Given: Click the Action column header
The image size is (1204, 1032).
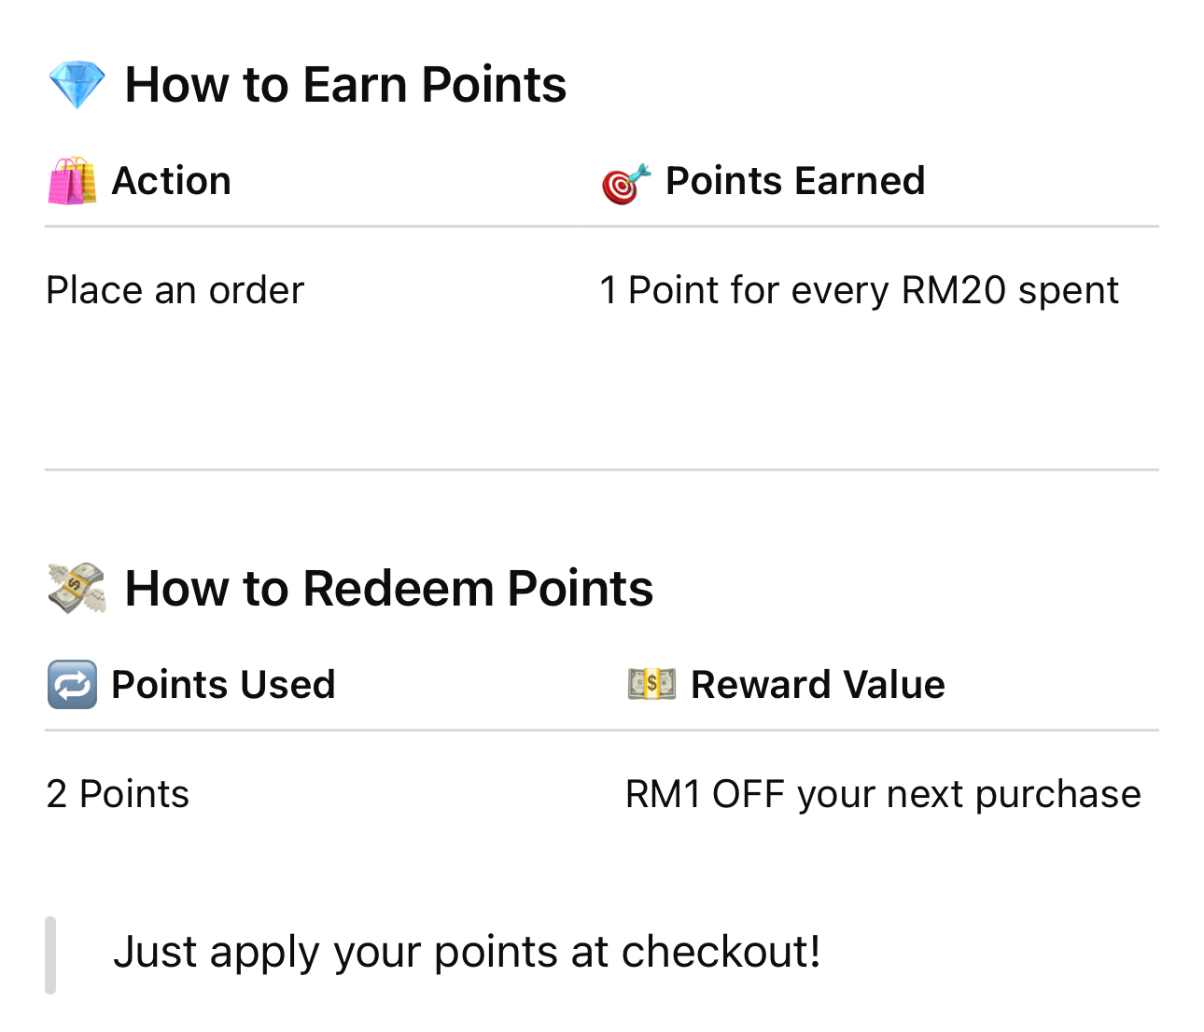Looking at the screenshot, I should [172, 181].
